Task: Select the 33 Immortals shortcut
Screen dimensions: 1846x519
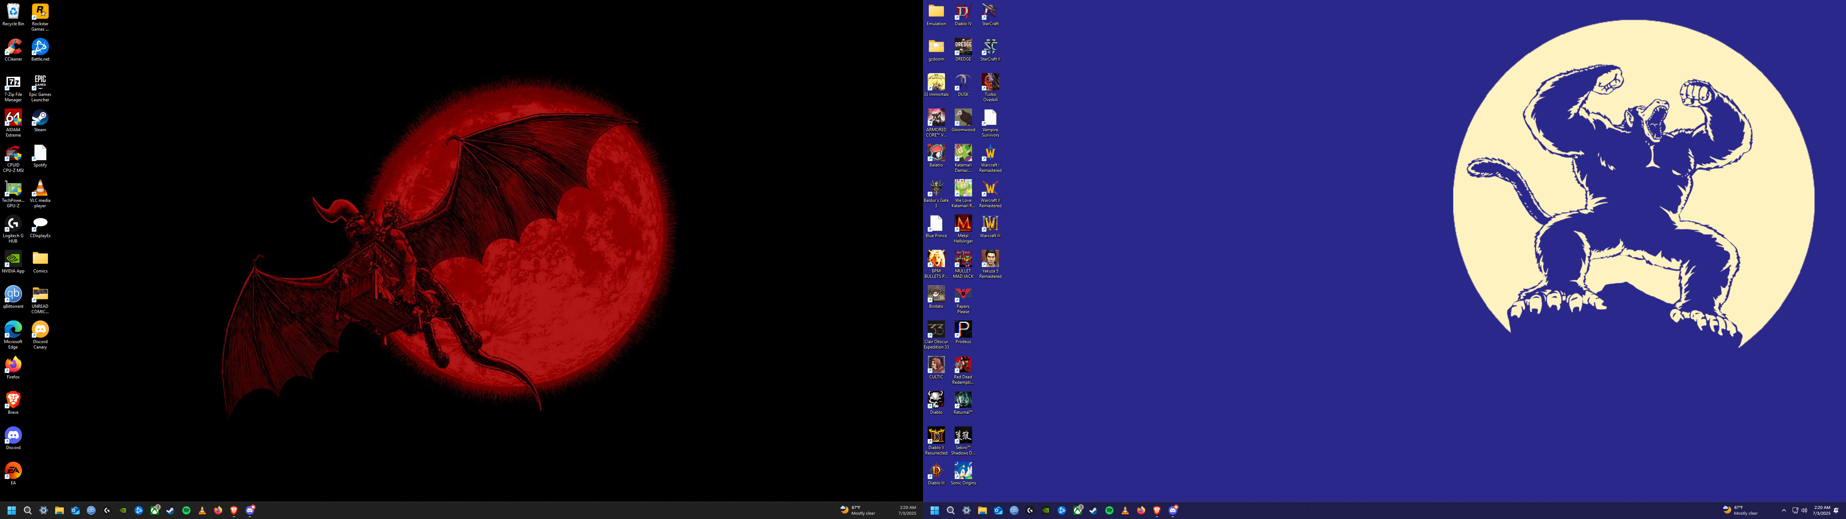Action: 936,85
